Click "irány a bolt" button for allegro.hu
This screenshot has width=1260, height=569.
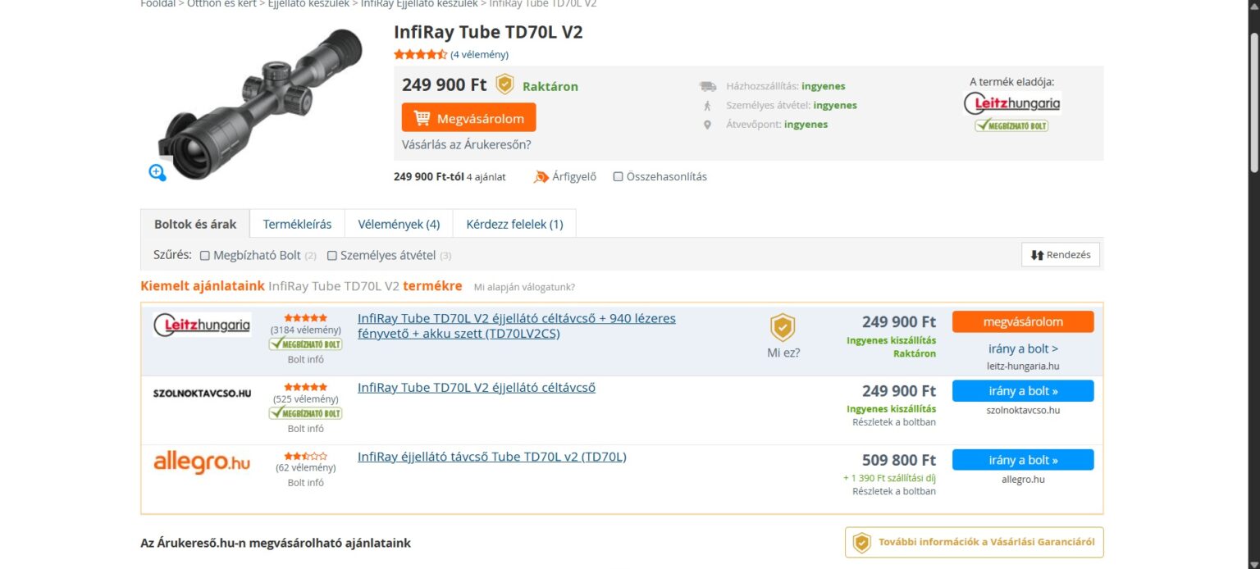point(1022,460)
